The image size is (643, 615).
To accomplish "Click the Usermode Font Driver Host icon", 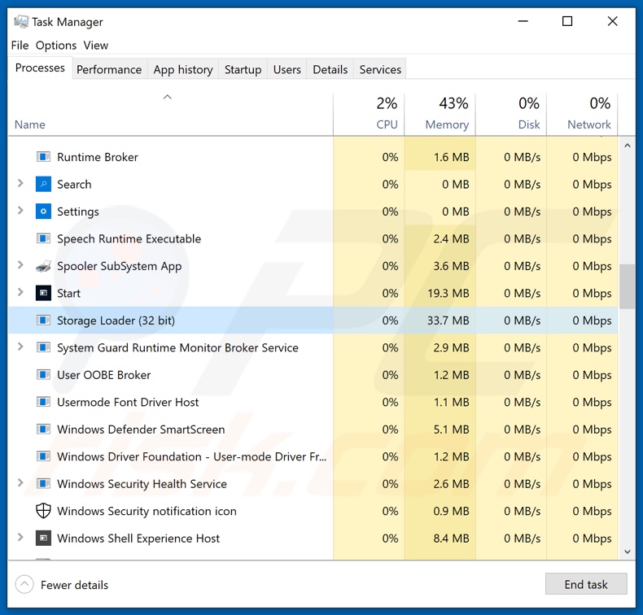I will click(43, 402).
